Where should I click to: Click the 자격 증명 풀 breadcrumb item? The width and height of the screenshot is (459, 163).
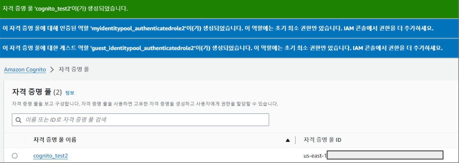tap(74, 70)
